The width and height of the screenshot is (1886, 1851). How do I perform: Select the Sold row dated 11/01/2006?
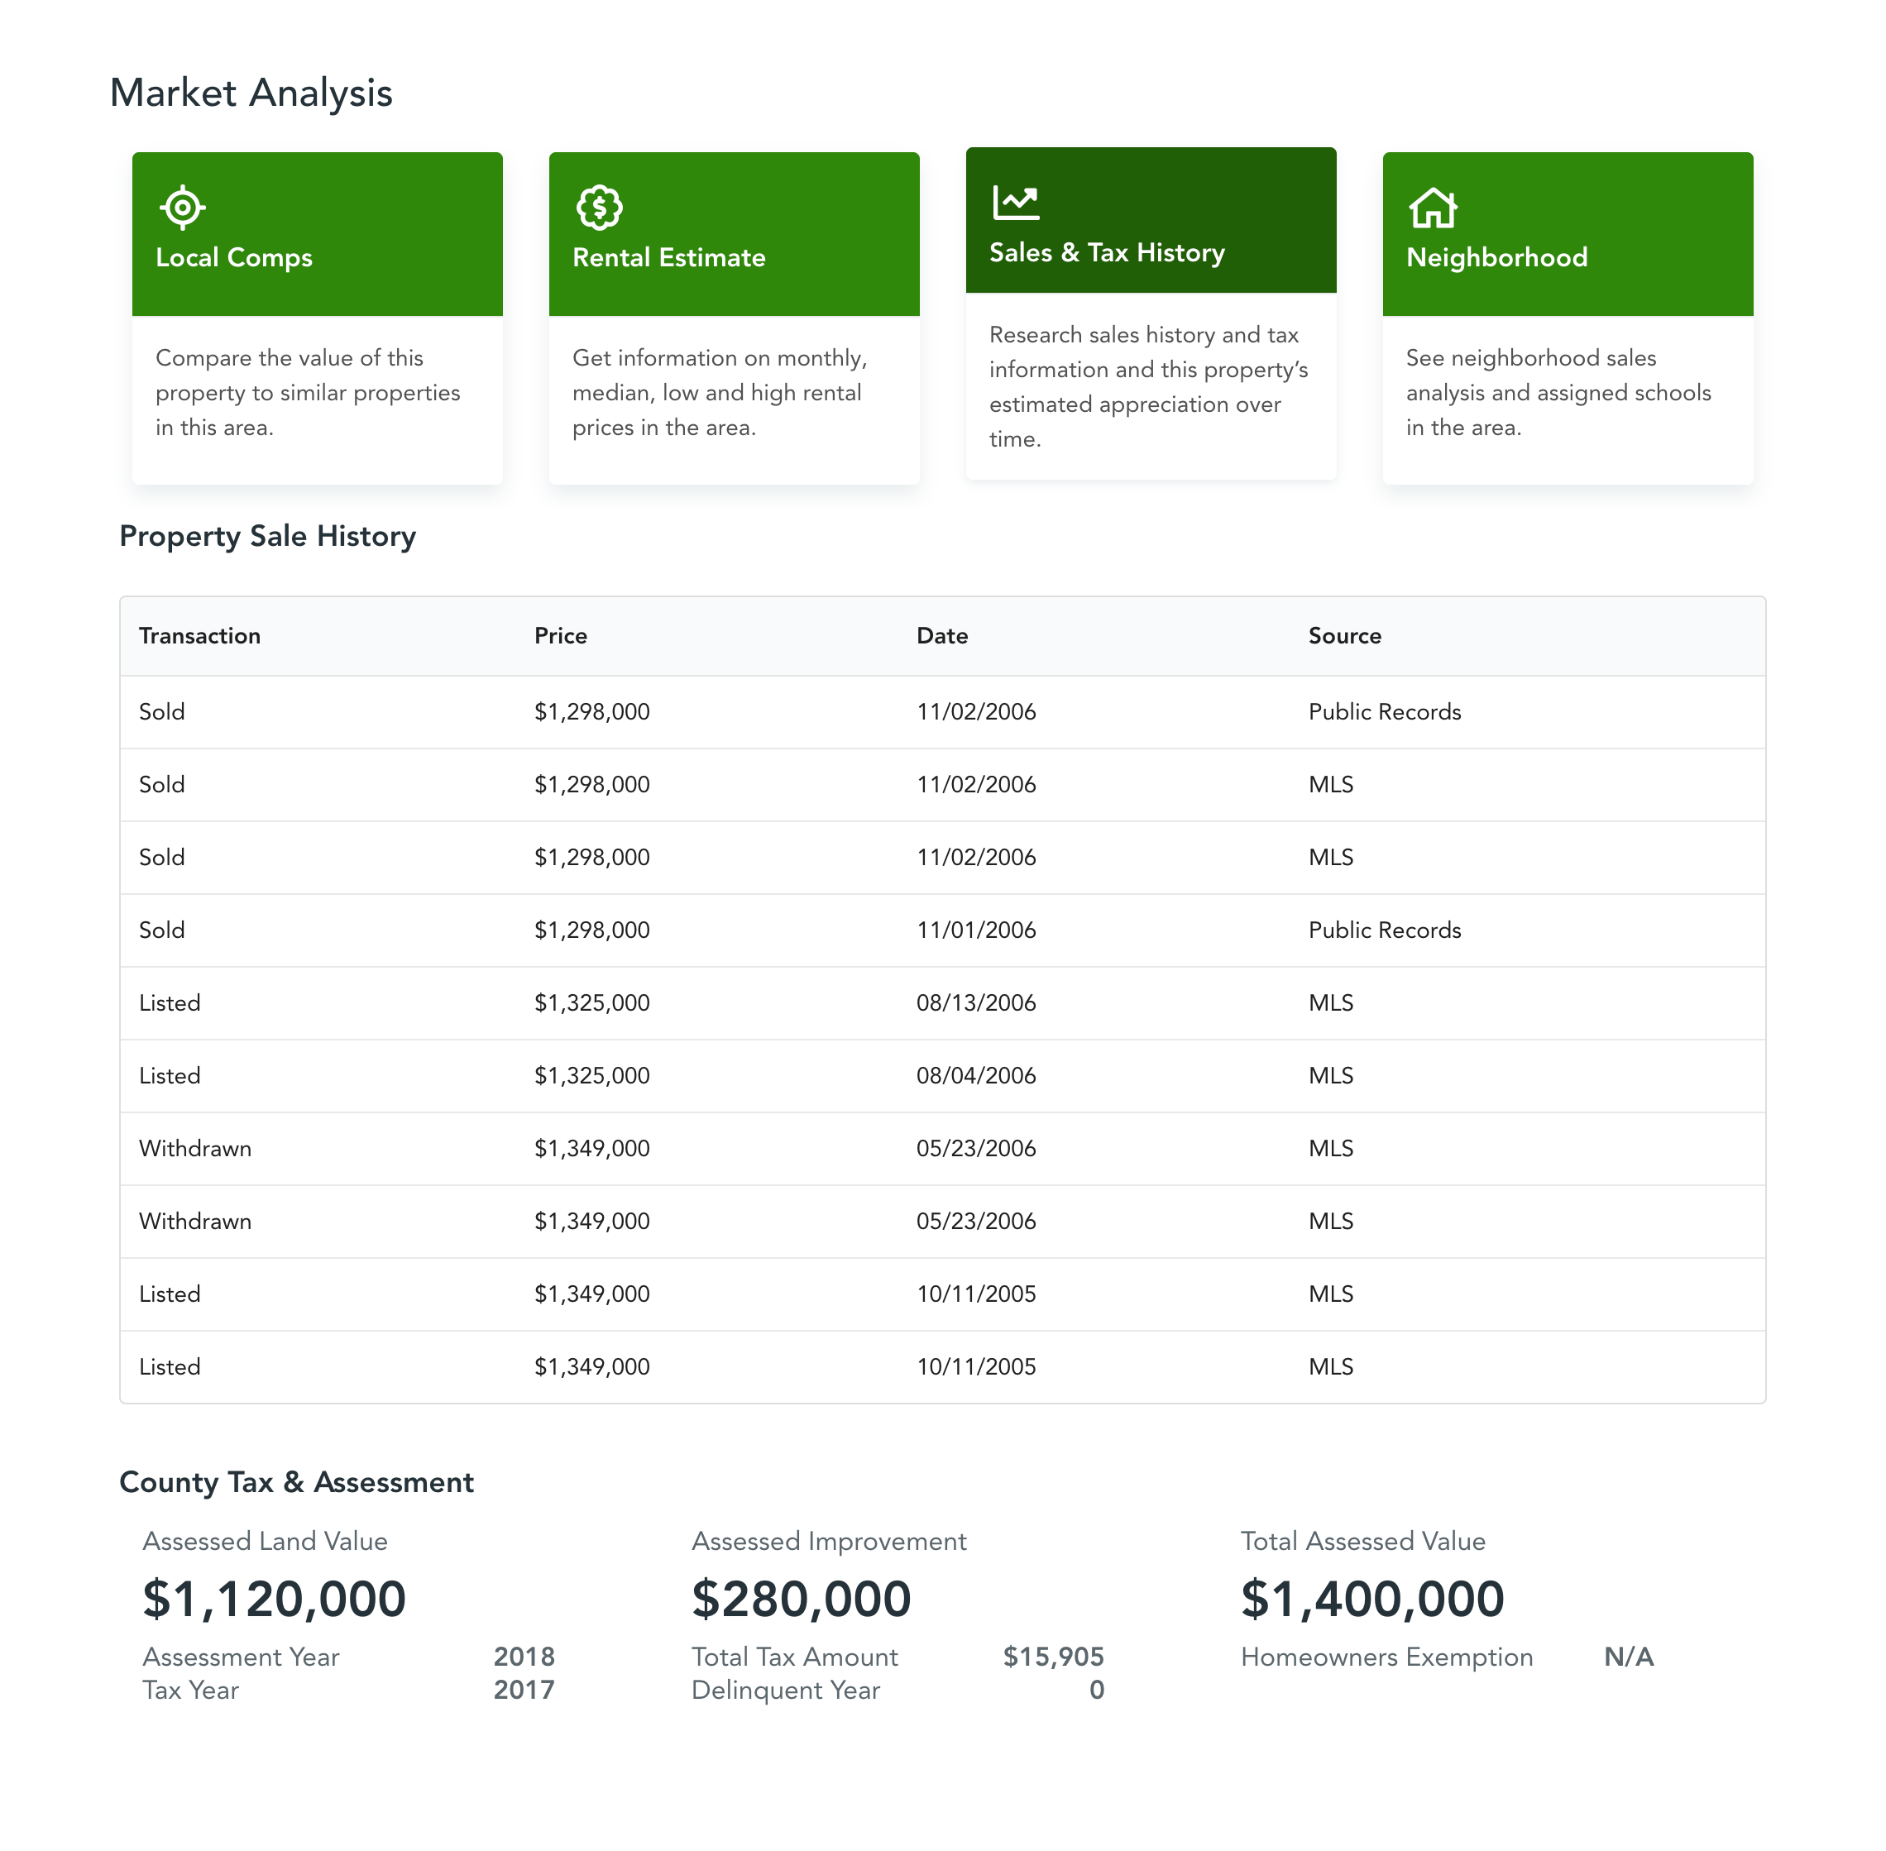[x=941, y=930]
